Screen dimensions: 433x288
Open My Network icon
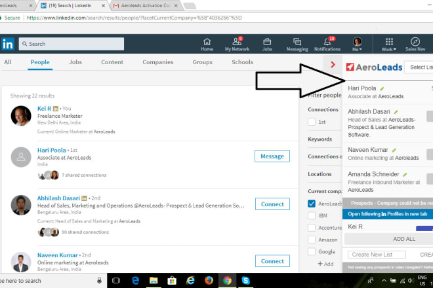[237, 45]
